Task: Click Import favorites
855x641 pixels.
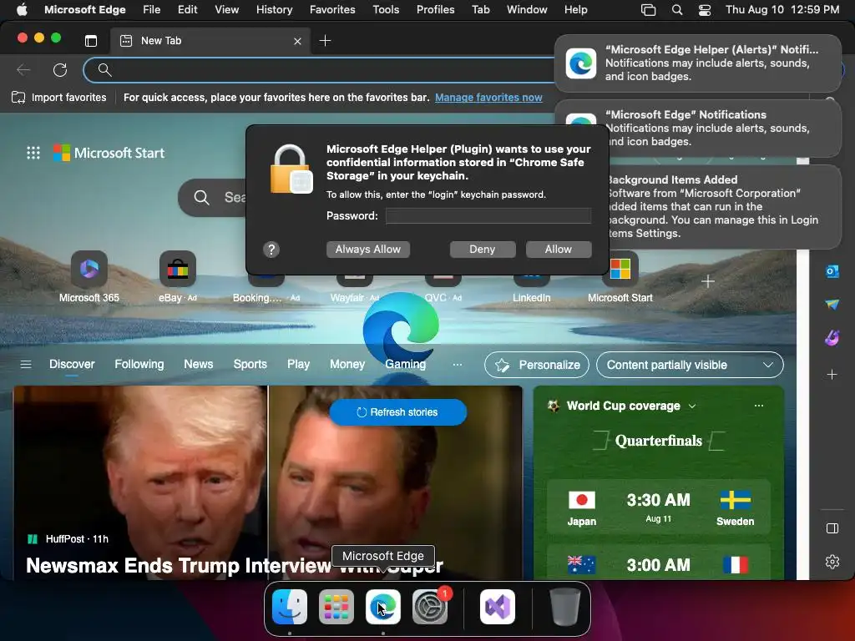Action: 59,98
